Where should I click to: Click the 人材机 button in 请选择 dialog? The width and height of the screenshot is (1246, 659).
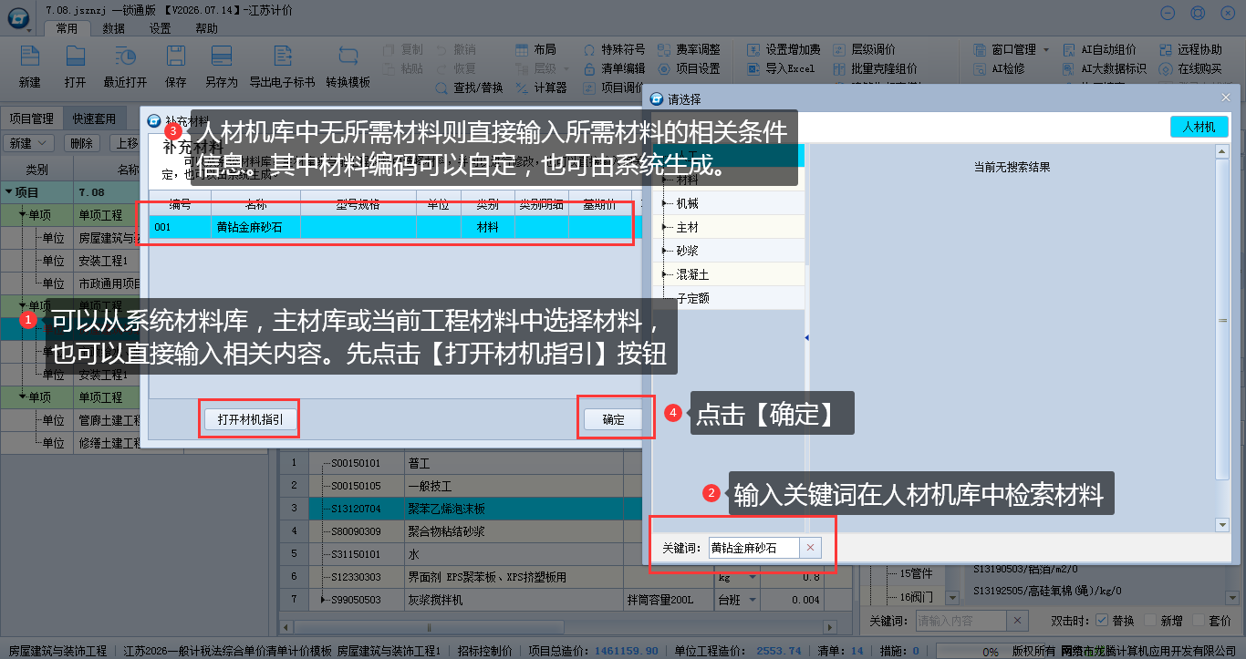1199,127
